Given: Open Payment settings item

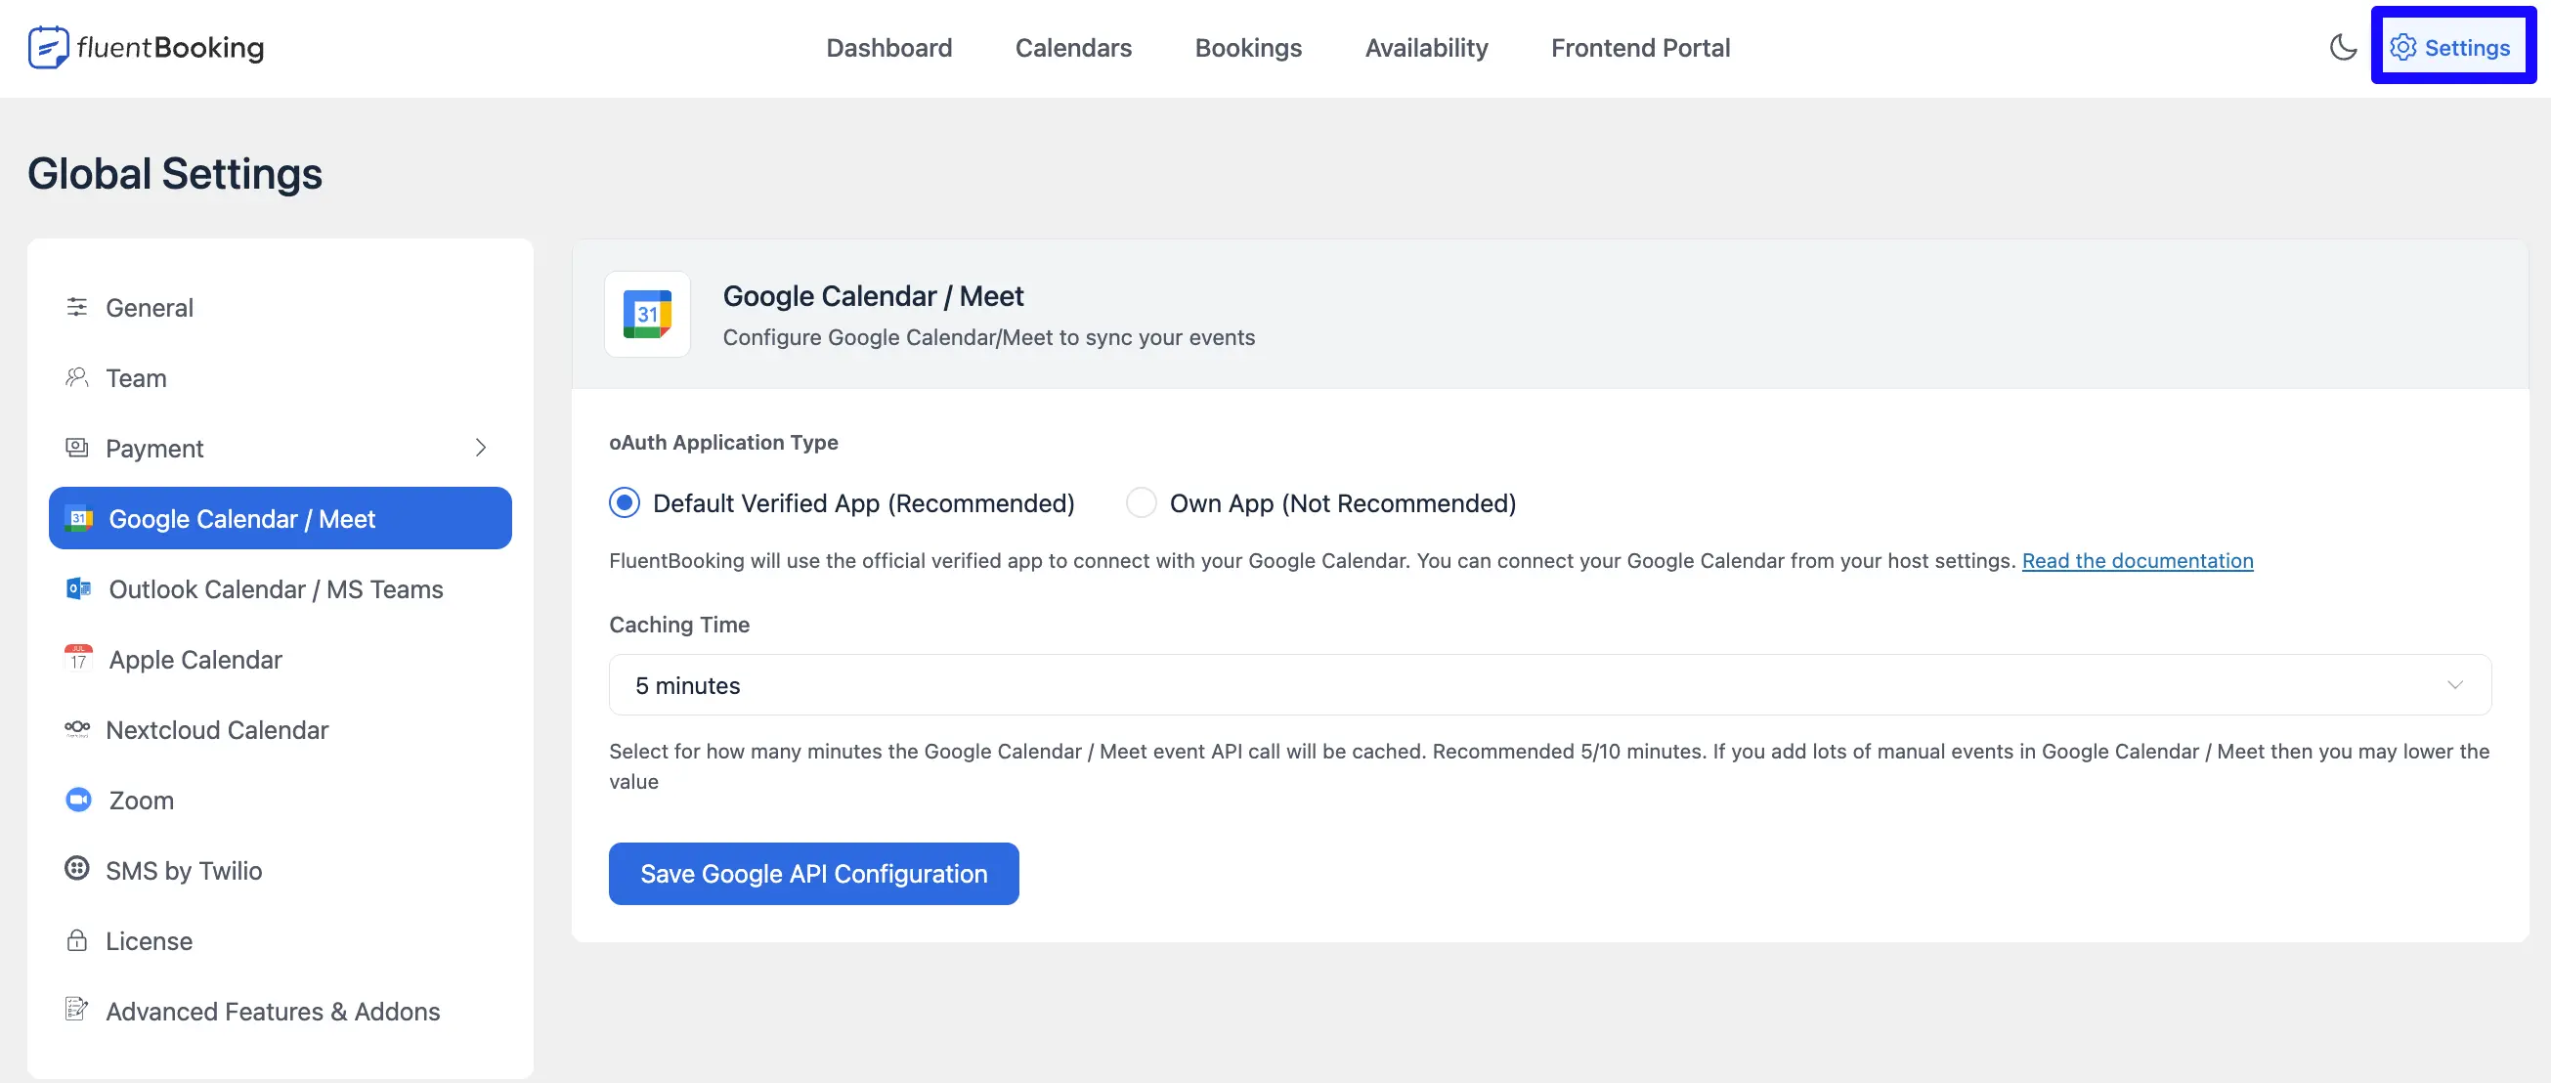Looking at the screenshot, I should (281, 448).
